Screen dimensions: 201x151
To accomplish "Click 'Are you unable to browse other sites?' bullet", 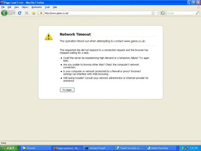I will 101,66.
